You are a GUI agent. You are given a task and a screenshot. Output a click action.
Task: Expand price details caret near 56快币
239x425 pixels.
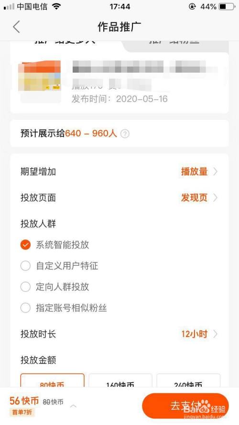tap(74, 406)
